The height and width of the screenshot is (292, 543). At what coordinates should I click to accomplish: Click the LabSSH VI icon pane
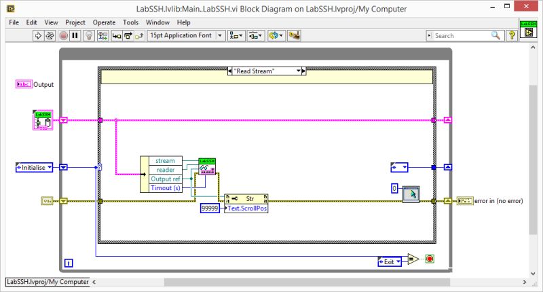pyautogui.click(x=529, y=29)
